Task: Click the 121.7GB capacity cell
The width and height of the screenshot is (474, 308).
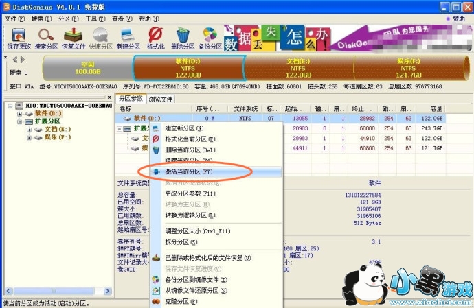Action: point(431,148)
